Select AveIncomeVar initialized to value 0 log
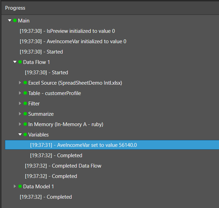This screenshot has width=219, height=208. click(73, 41)
